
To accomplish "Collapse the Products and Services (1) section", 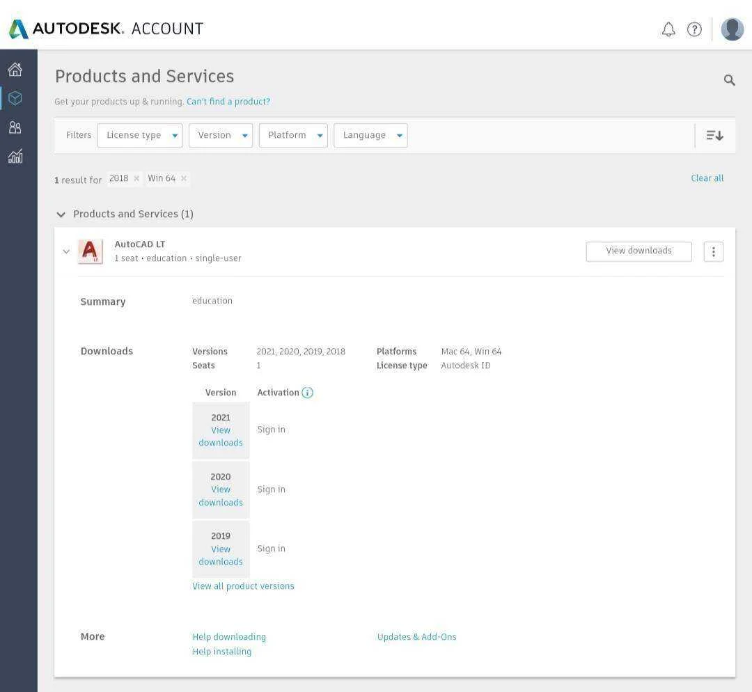I will point(61,214).
